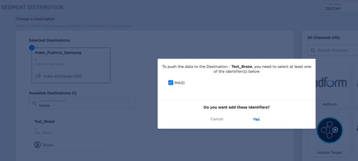Click the Index Exchange DSP icon
Screen dimensions: 358x161
point(38,76)
